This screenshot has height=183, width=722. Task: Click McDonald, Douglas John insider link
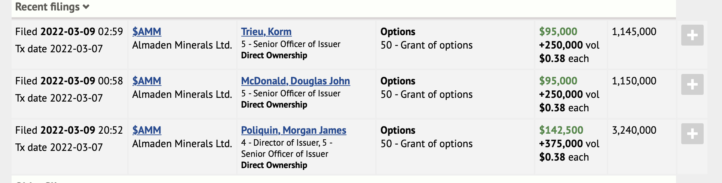(295, 81)
